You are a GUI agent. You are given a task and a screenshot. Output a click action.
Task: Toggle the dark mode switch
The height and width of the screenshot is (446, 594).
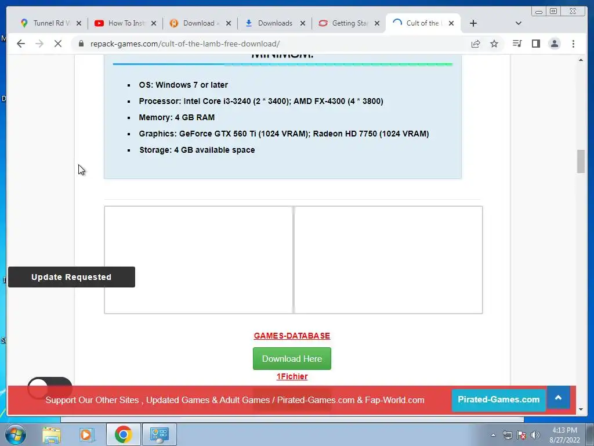coord(50,388)
